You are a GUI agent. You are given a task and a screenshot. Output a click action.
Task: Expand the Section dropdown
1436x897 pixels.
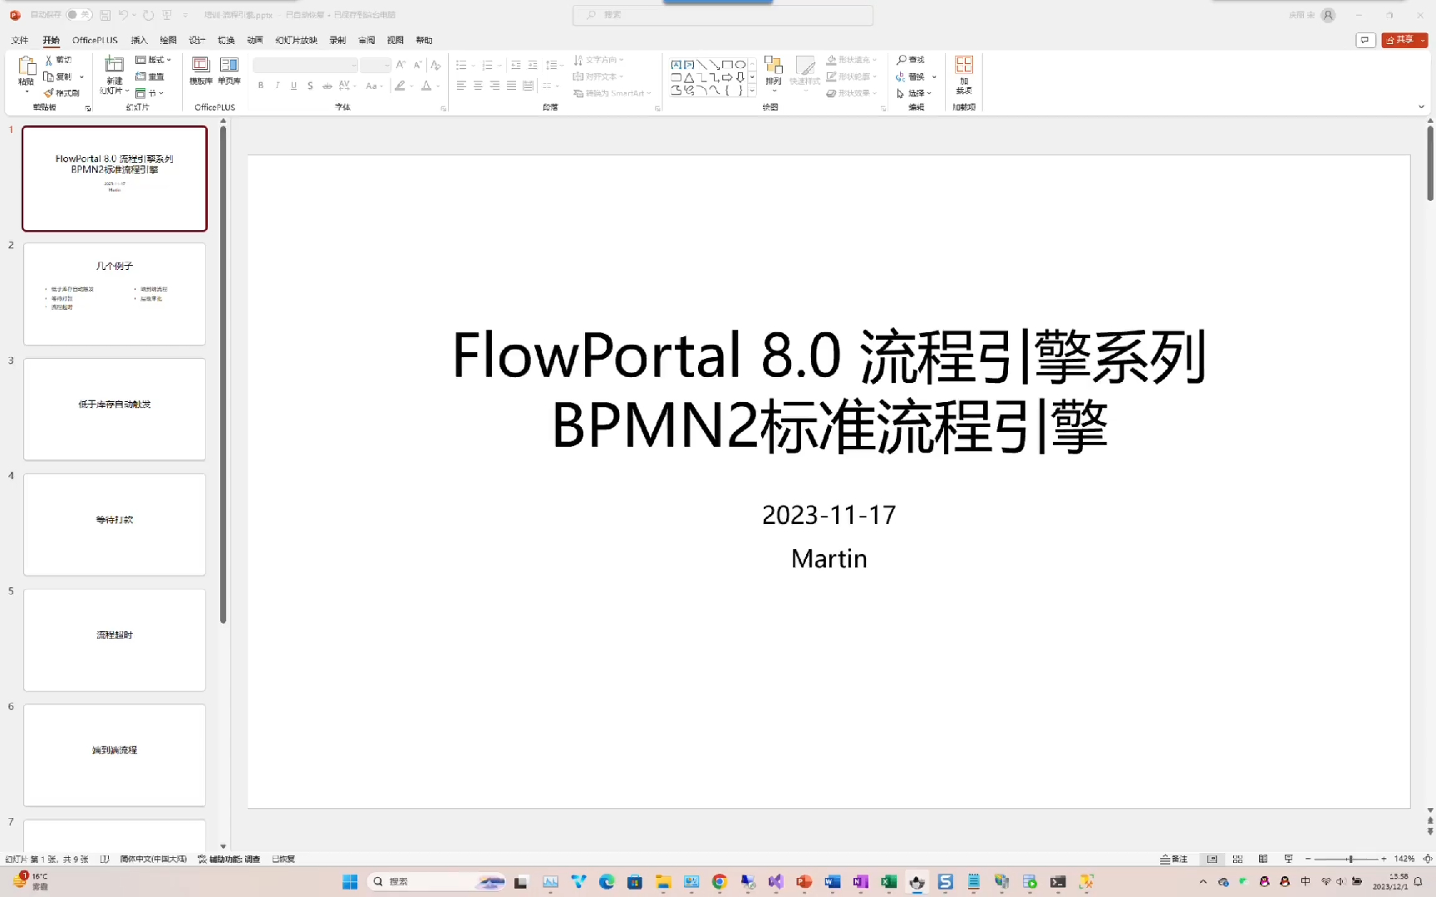click(x=150, y=93)
